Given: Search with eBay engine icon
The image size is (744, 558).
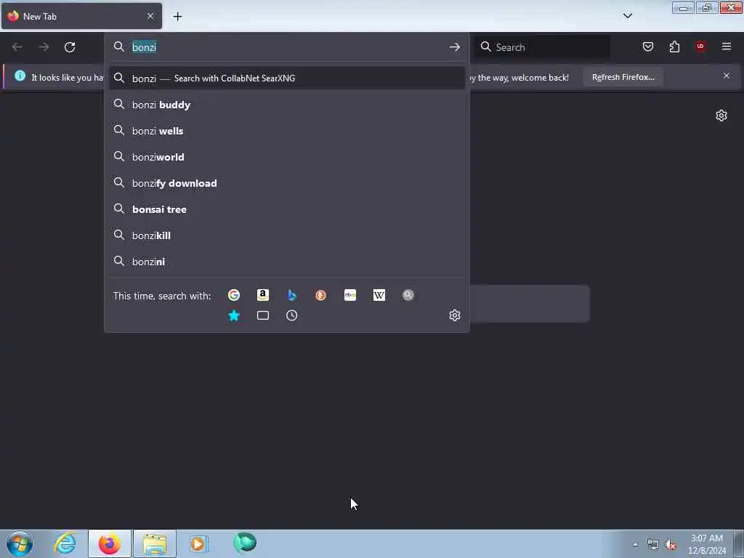Looking at the screenshot, I should click(350, 295).
